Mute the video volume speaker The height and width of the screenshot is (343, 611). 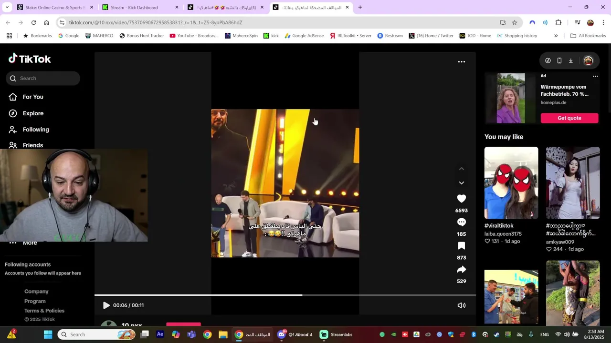point(461,305)
